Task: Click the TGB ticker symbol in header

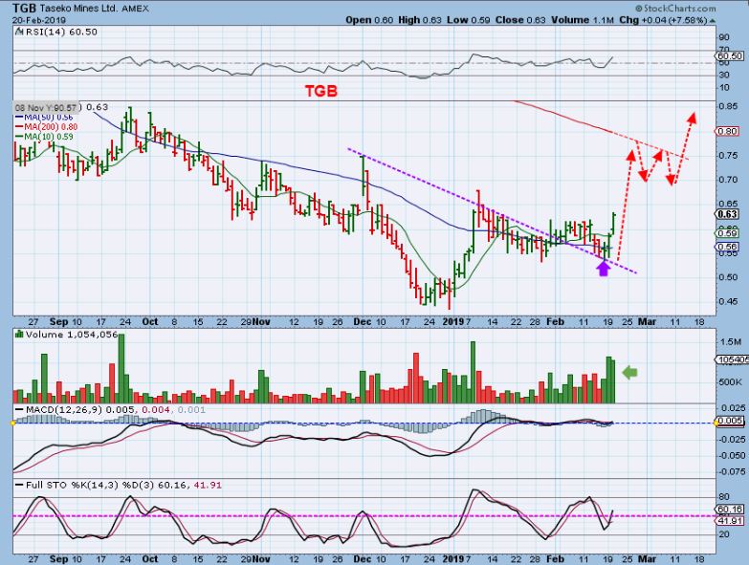Action: tap(24, 8)
